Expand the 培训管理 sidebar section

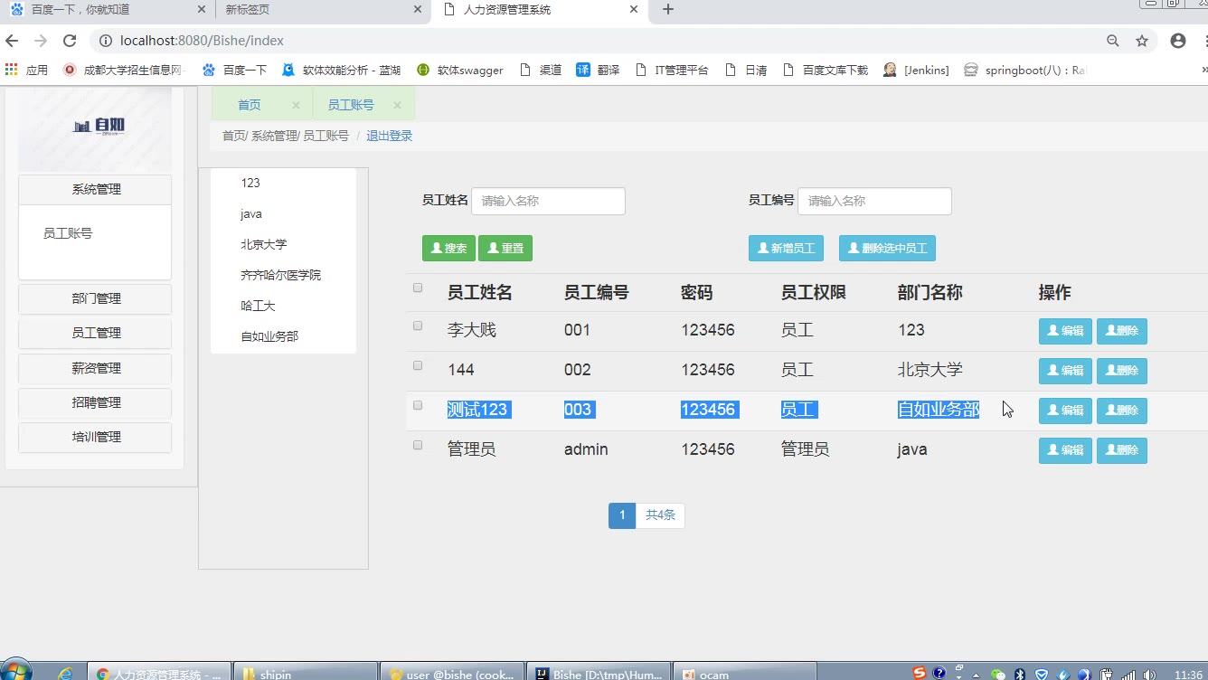[95, 437]
